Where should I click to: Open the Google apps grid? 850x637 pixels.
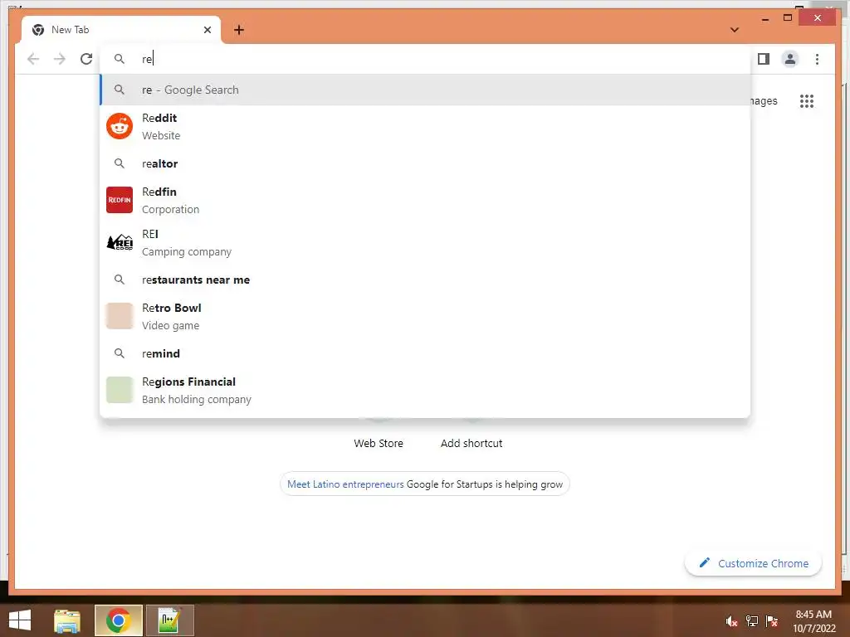coord(806,100)
